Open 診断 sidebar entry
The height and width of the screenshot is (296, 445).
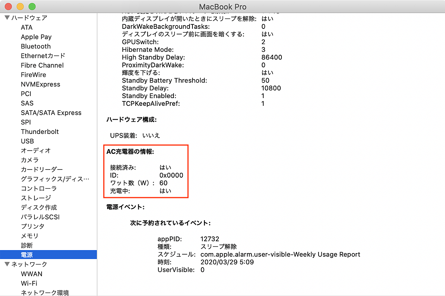27,245
